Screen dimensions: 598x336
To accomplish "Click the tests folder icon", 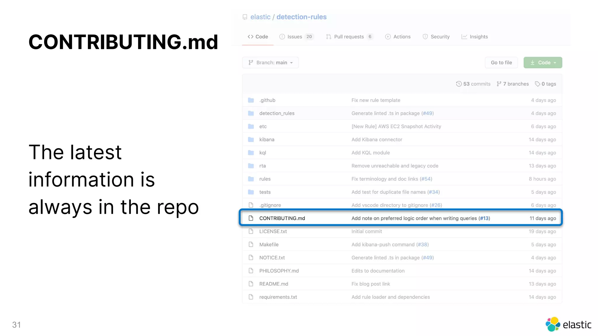I will (251, 192).
